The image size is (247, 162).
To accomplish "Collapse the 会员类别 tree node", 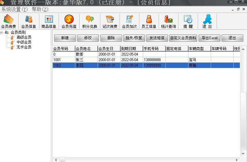I will point(1,32).
